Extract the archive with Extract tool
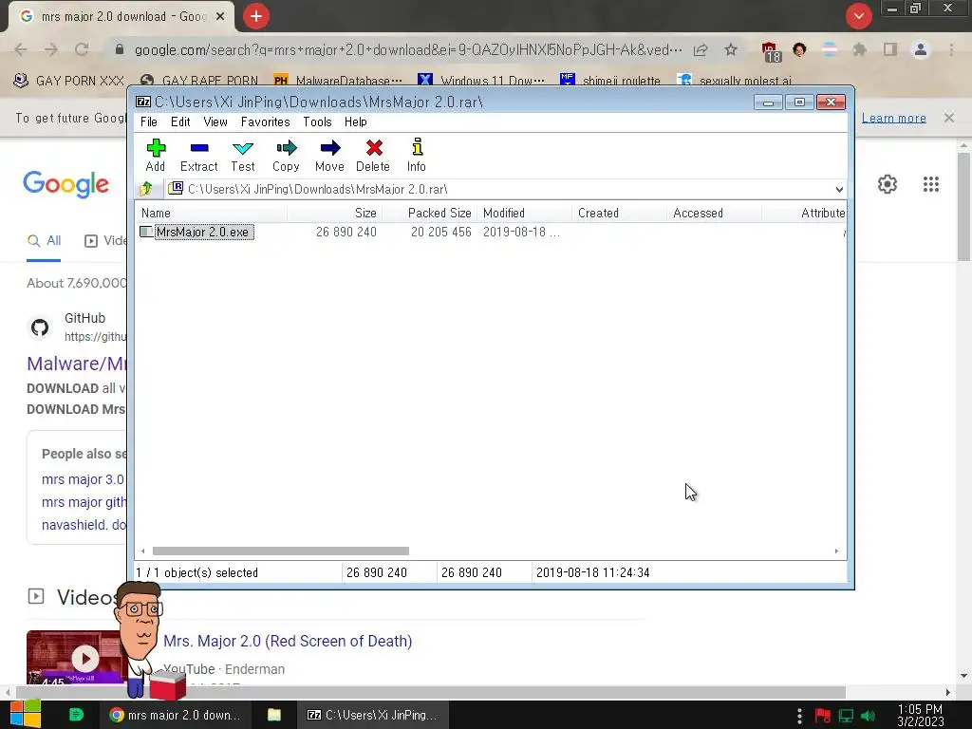This screenshot has width=972, height=729. point(199,155)
